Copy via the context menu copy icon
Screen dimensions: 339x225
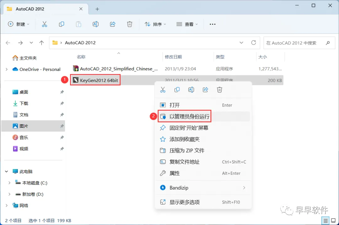pos(177,90)
